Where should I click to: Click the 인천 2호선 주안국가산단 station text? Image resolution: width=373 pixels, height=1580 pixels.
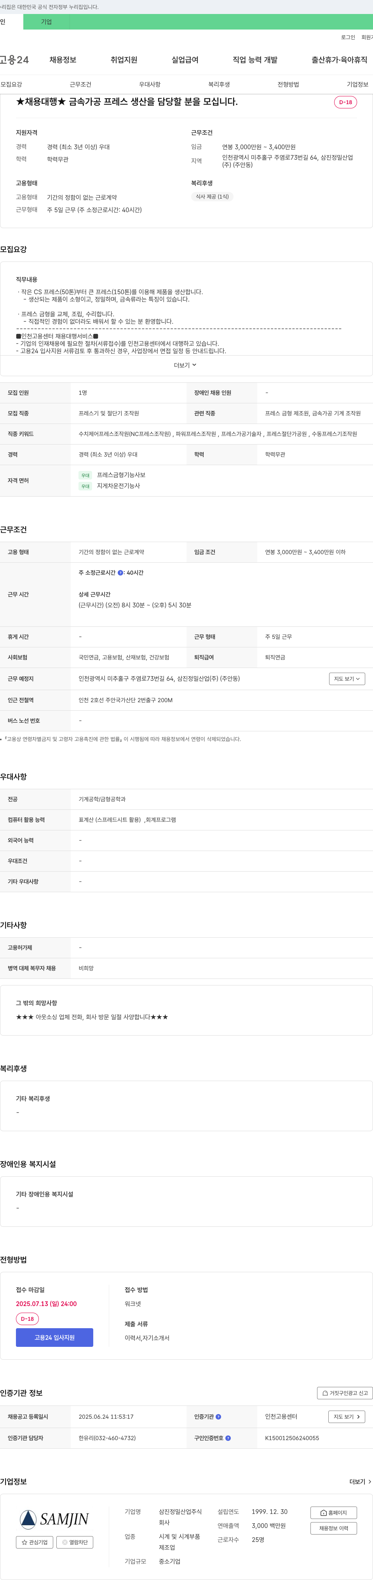[126, 700]
